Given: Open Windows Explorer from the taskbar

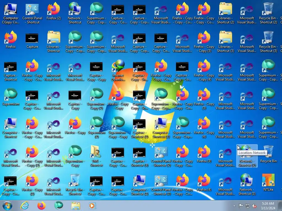Looking at the screenshot, I should pyautogui.click(x=75, y=206).
